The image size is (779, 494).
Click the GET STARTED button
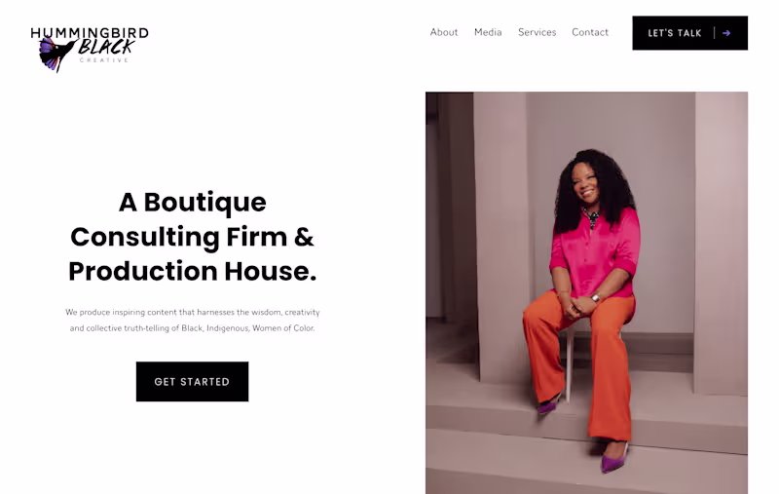click(192, 382)
